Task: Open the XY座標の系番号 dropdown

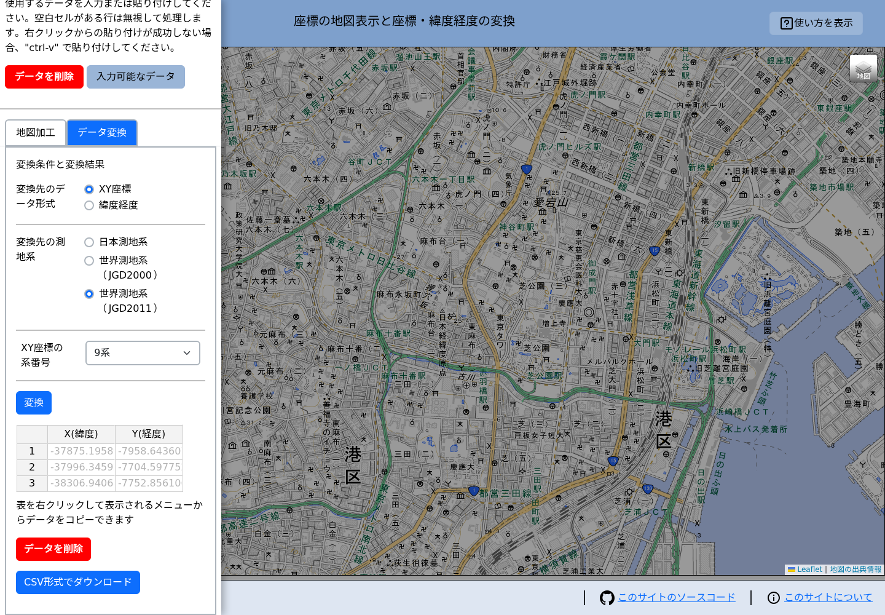Action: 143,353
